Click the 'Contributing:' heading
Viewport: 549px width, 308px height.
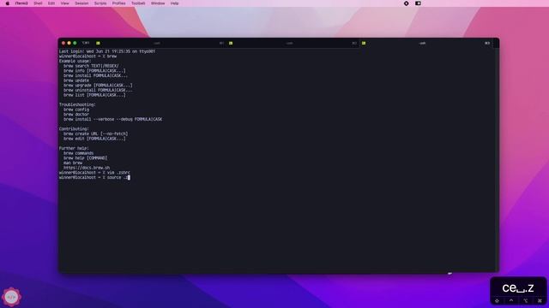[74, 129]
